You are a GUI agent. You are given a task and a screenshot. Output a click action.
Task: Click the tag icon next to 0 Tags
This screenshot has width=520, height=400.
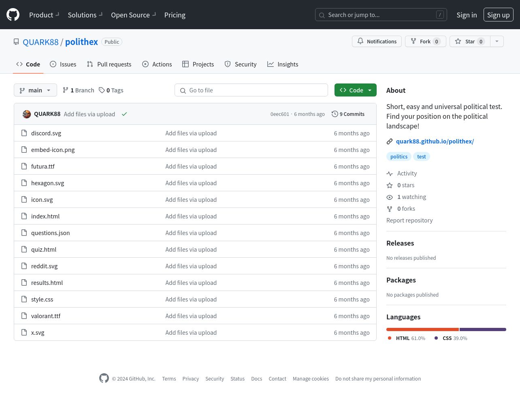click(x=102, y=90)
